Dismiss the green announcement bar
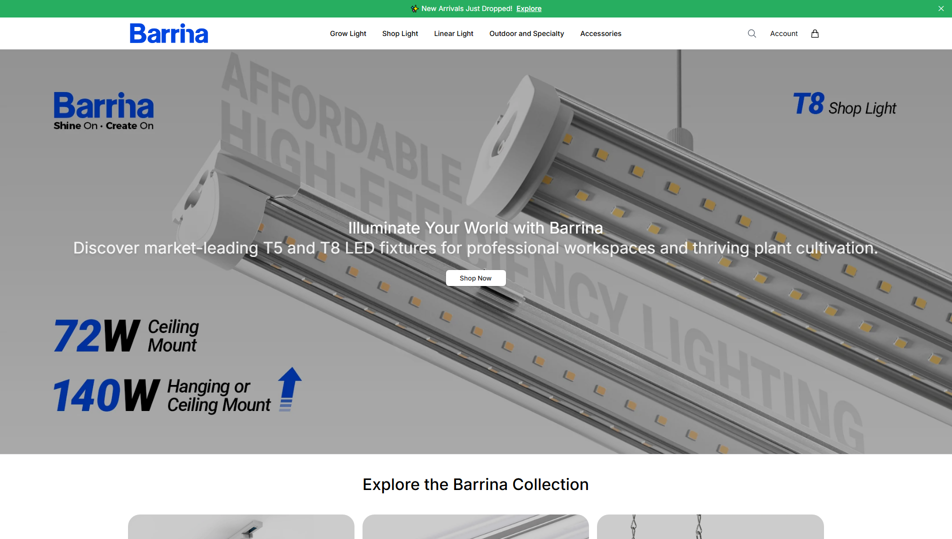The width and height of the screenshot is (952, 539). tap(941, 8)
